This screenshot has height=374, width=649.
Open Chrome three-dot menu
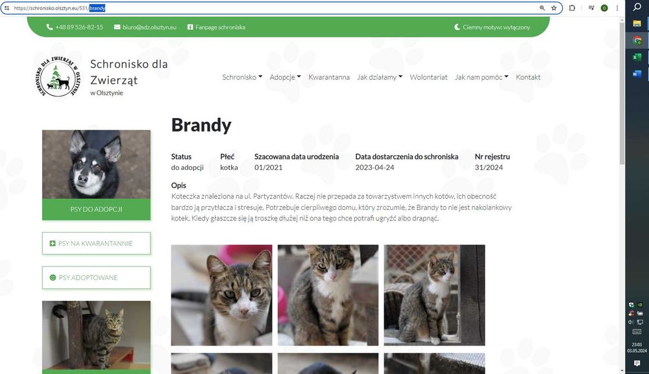[617, 8]
